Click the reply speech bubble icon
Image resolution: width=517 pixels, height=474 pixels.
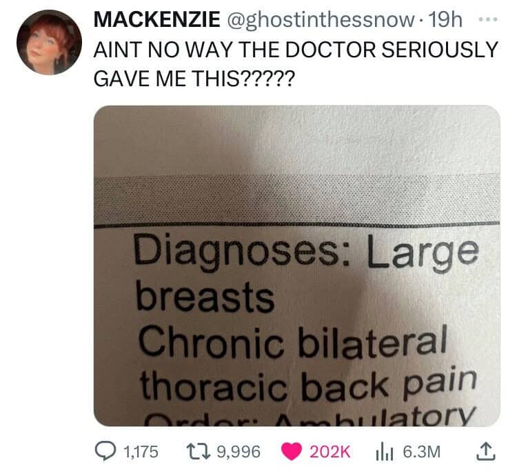pyautogui.click(x=105, y=451)
